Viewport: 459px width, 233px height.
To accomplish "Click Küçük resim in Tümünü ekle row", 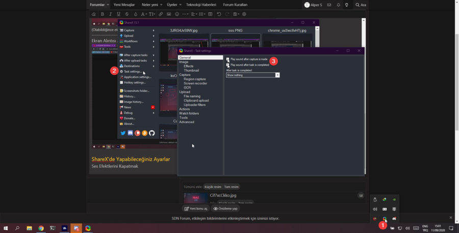I will pyautogui.click(x=213, y=187).
